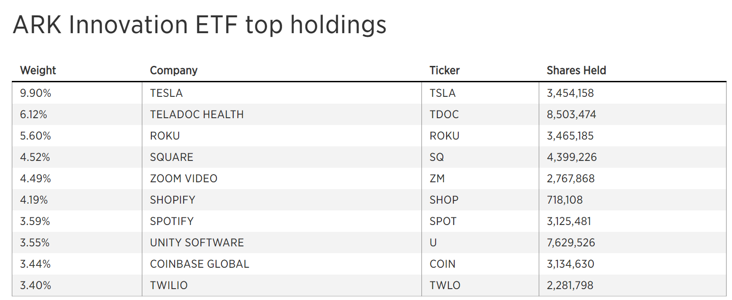Select Shopify's 718,108 shares value
Screen dimensions: 732x300
(565, 200)
